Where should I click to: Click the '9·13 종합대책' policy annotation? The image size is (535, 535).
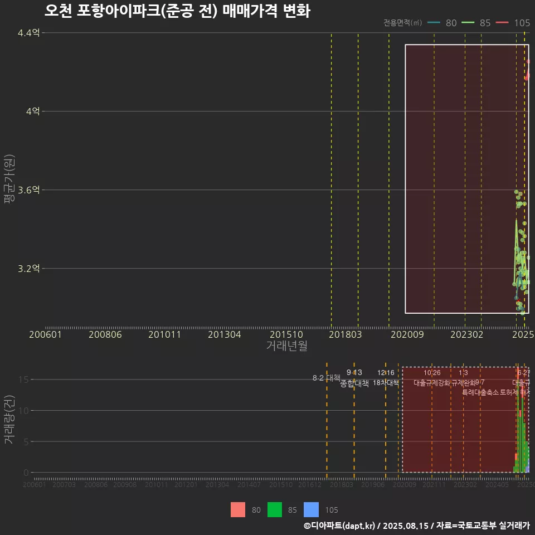[354, 378]
